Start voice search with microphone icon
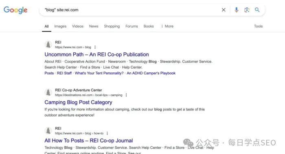285x154 pixels. (236, 10)
